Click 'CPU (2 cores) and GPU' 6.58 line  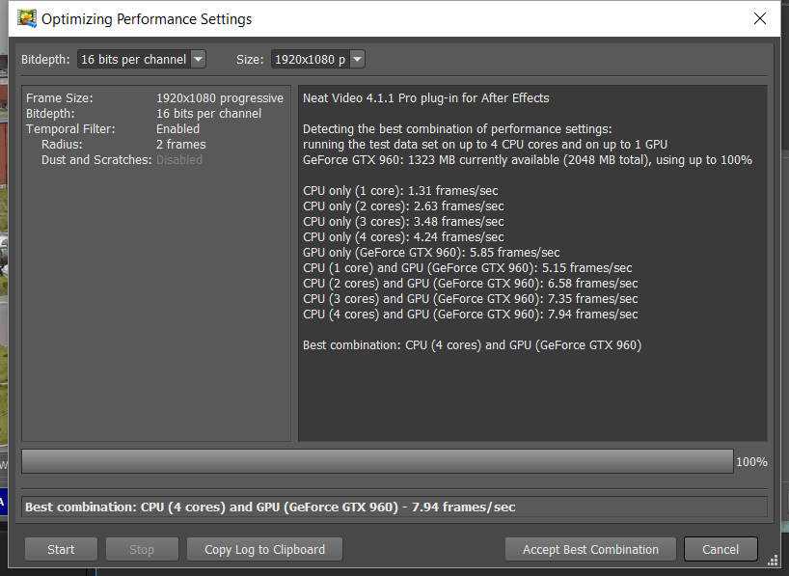tap(471, 284)
